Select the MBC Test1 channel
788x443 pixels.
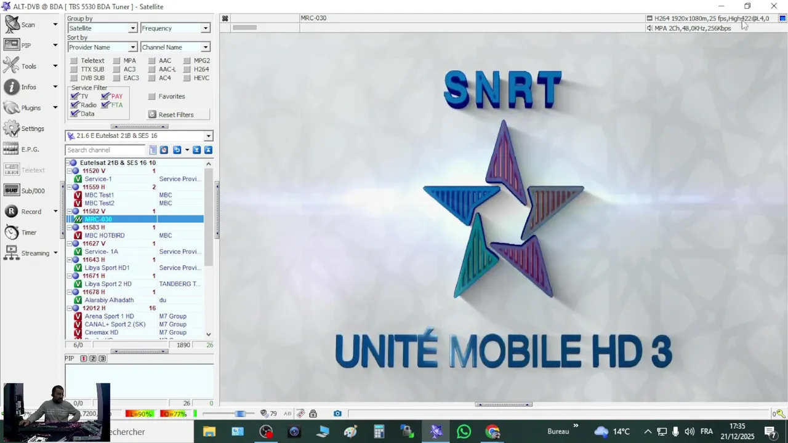pyautogui.click(x=99, y=195)
